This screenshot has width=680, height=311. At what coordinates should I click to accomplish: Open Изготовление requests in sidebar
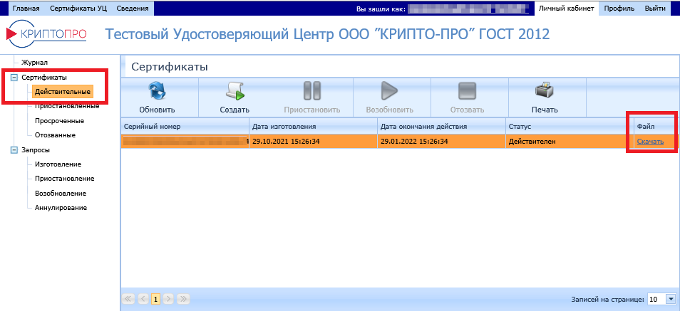[58, 164]
